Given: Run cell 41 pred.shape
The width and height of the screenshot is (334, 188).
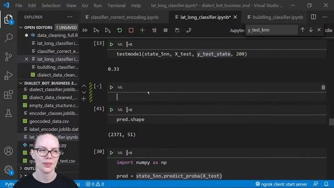Looking at the screenshot, I should 111,110.
